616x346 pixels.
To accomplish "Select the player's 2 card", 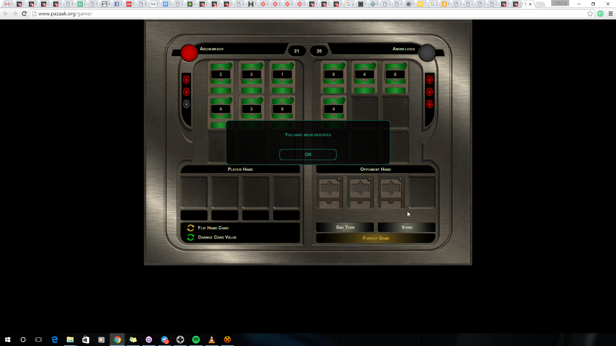I will pos(221,77).
